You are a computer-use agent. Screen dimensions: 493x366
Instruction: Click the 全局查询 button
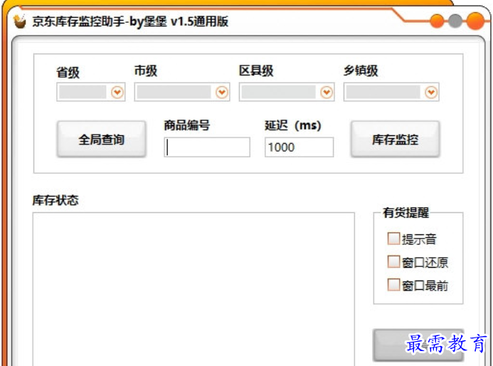point(102,139)
